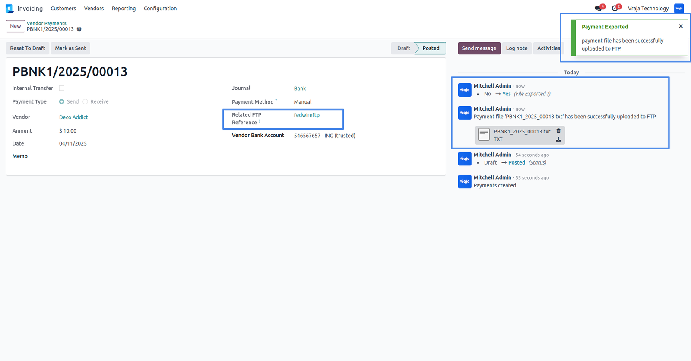Open the conversations chat bubble icon

pos(598,9)
